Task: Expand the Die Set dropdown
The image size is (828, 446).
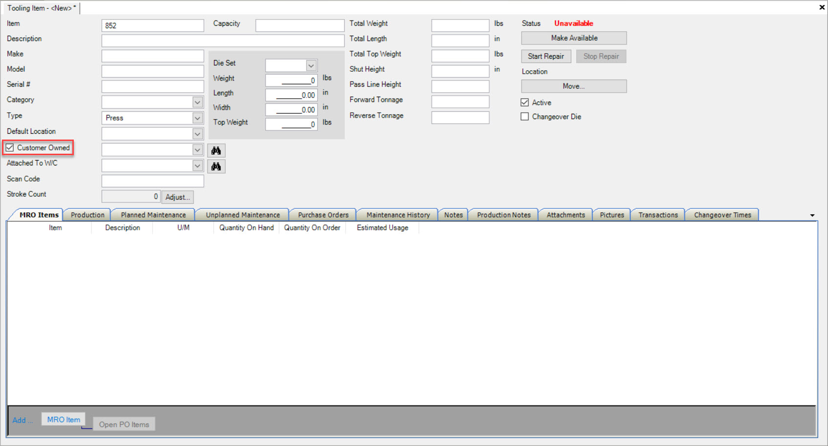Action: click(311, 65)
